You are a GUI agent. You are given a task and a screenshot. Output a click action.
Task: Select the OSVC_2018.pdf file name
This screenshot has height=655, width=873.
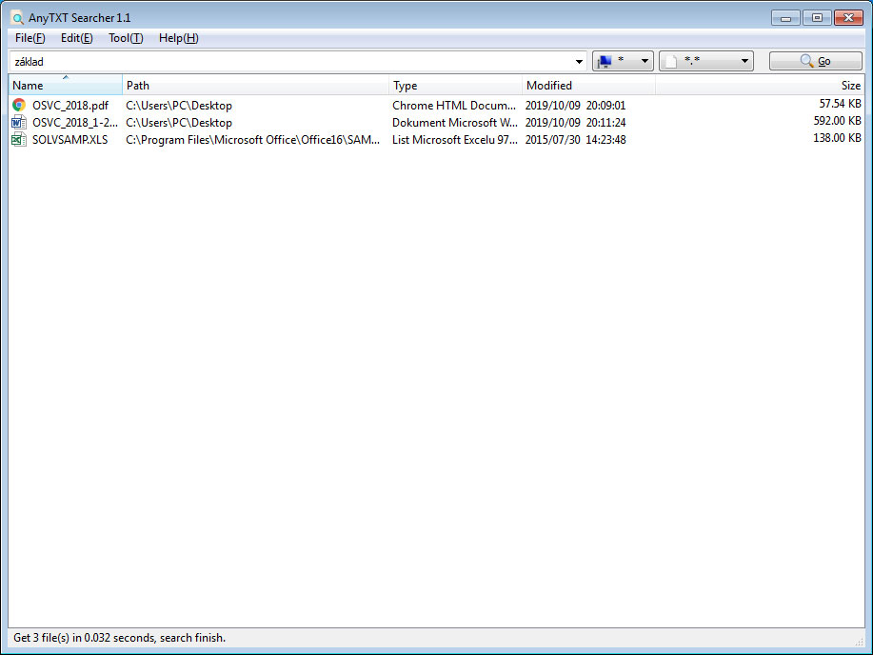click(x=70, y=106)
